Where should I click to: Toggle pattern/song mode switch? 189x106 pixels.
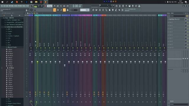(x=35, y=6)
